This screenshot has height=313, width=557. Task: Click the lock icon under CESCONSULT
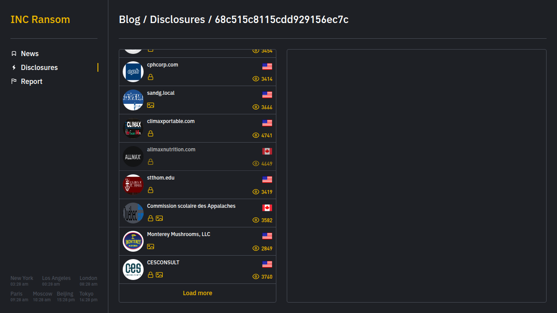(151, 275)
